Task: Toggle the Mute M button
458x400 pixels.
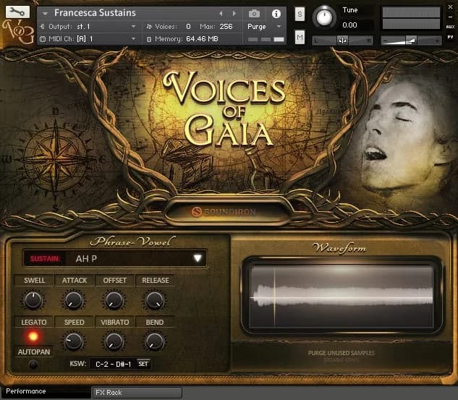Action: (x=300, y=37)
